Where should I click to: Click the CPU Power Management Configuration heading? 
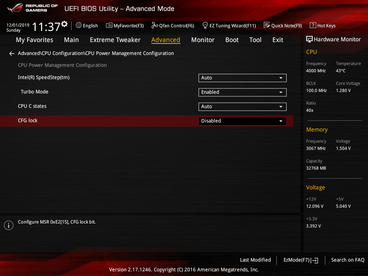pyautogui.click(x=62, y=65)
